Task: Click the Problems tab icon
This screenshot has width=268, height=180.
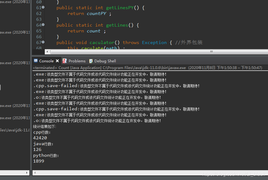Action: pos(65,61)
